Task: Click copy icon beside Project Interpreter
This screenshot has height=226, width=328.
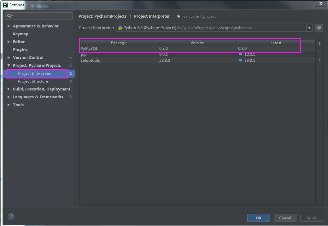Action: 71,73
